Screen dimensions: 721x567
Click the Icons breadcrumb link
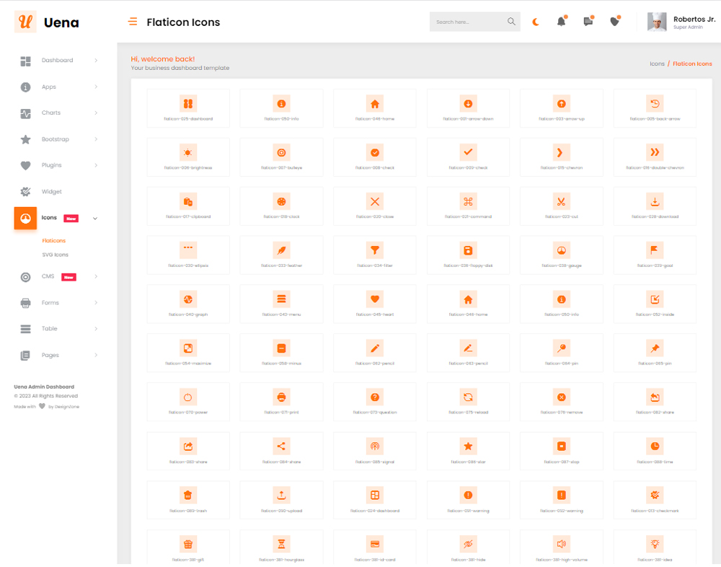[x=657, y=63]
